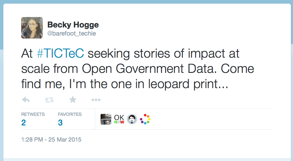Open the 1:28 PM - 25 Mar 2015 timestamp

pos(51,139)
